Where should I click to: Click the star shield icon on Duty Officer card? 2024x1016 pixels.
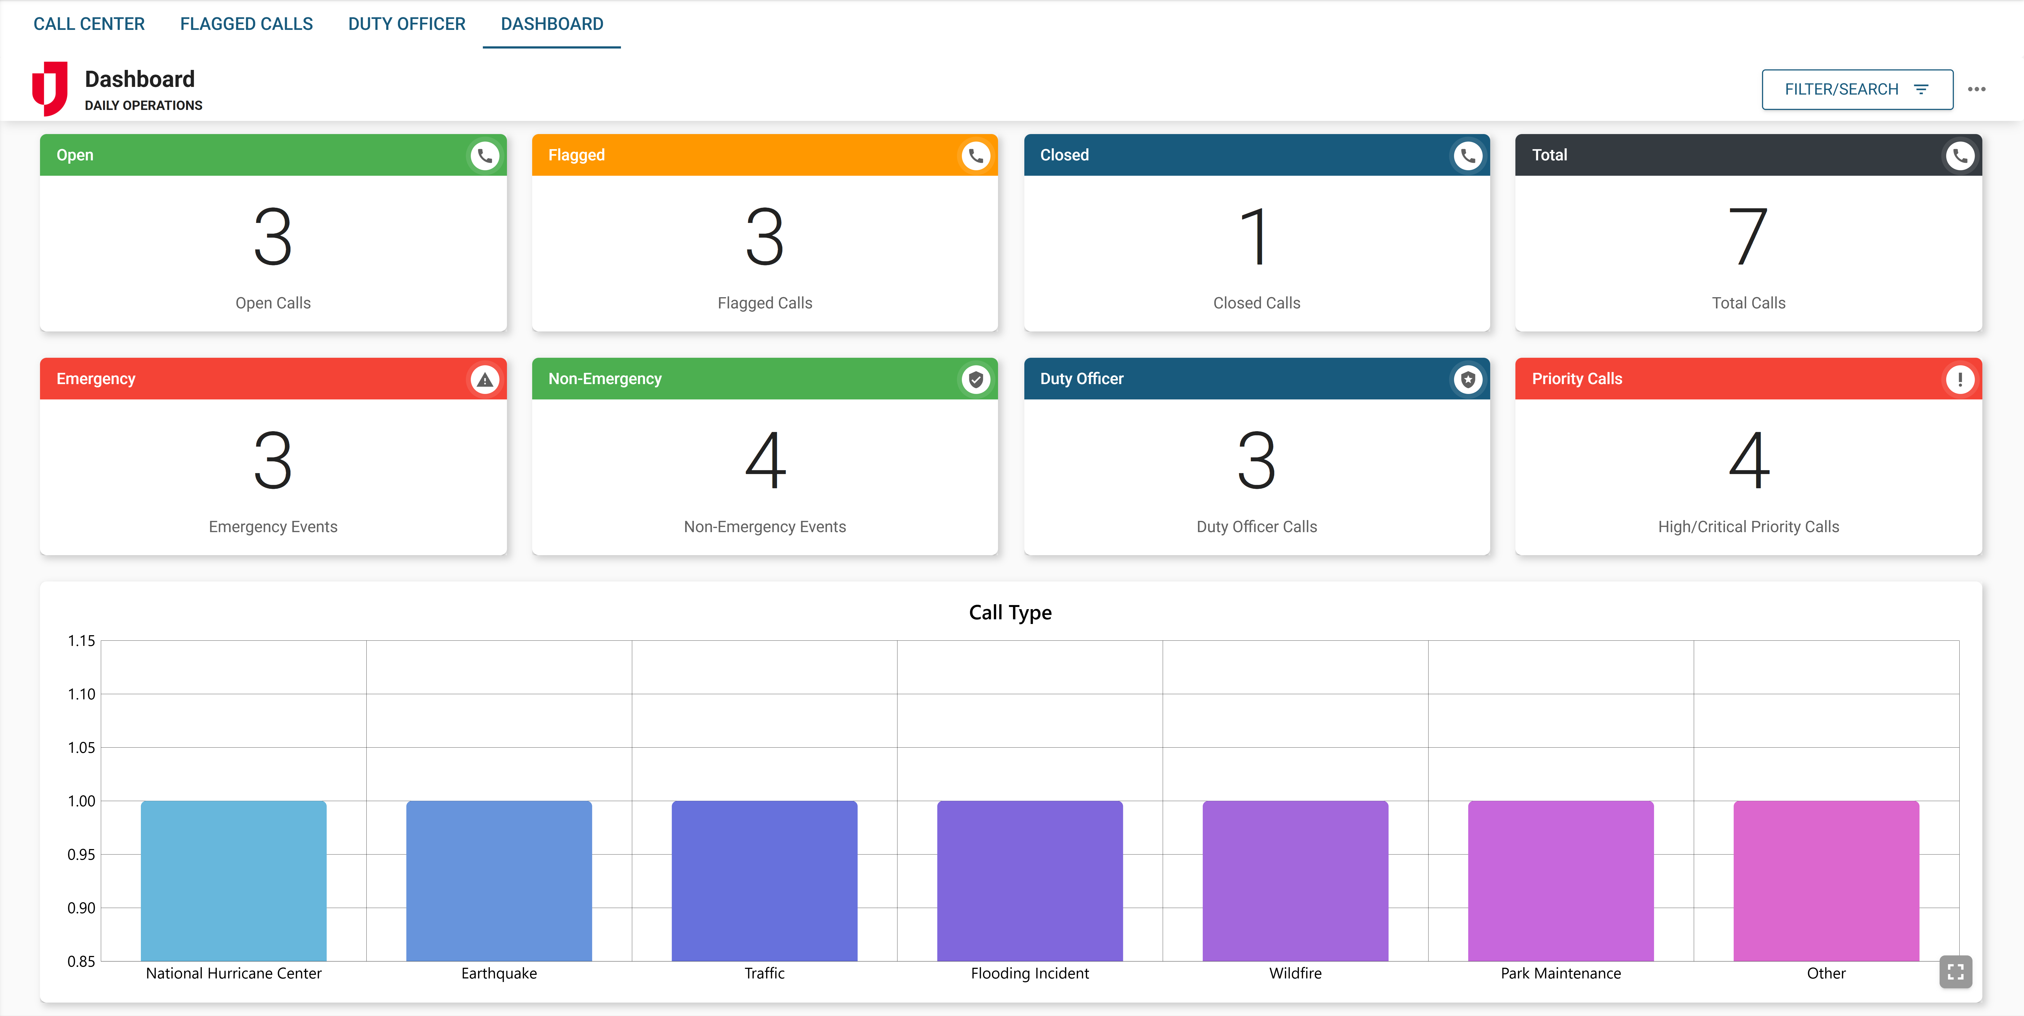[x=1468, y=379]
